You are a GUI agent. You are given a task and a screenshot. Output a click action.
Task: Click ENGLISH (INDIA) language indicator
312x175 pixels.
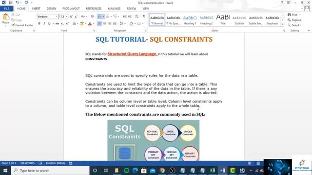(55, 163)
